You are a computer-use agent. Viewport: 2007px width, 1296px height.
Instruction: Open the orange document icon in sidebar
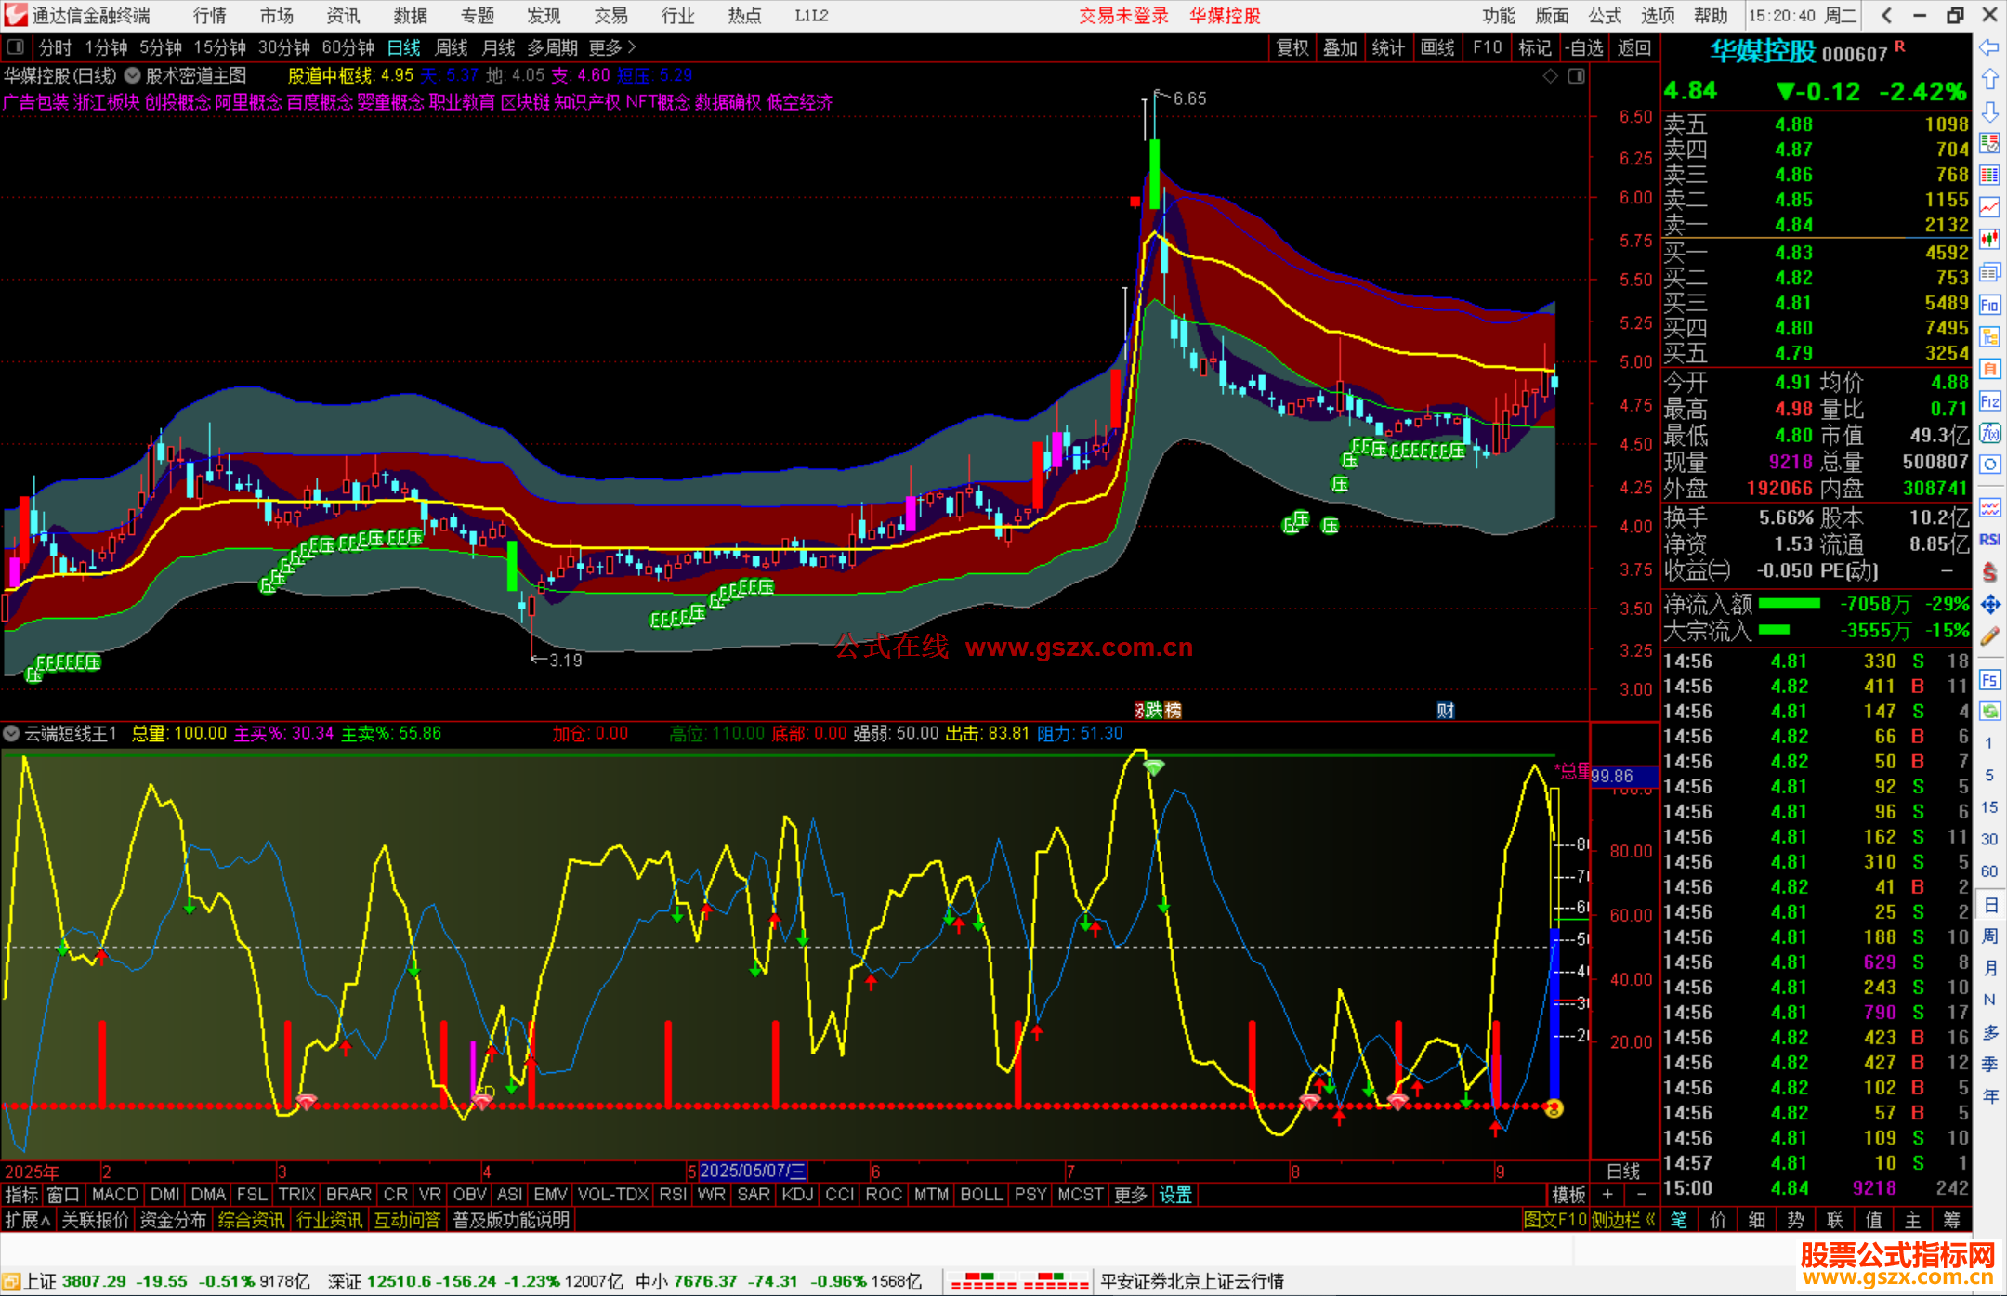pos(1989,369)
